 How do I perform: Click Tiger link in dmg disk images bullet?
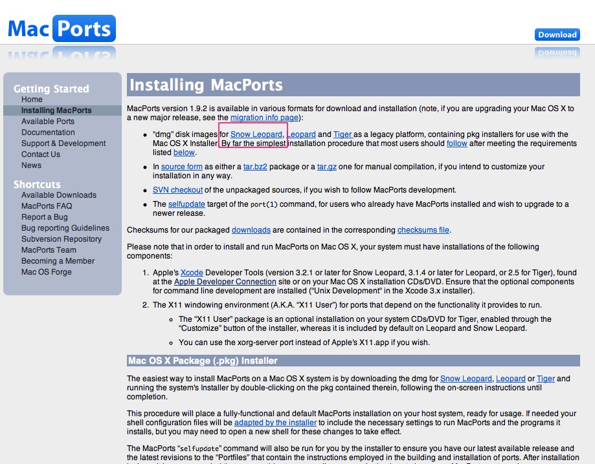pyautogui.click(x=343, y=134)
